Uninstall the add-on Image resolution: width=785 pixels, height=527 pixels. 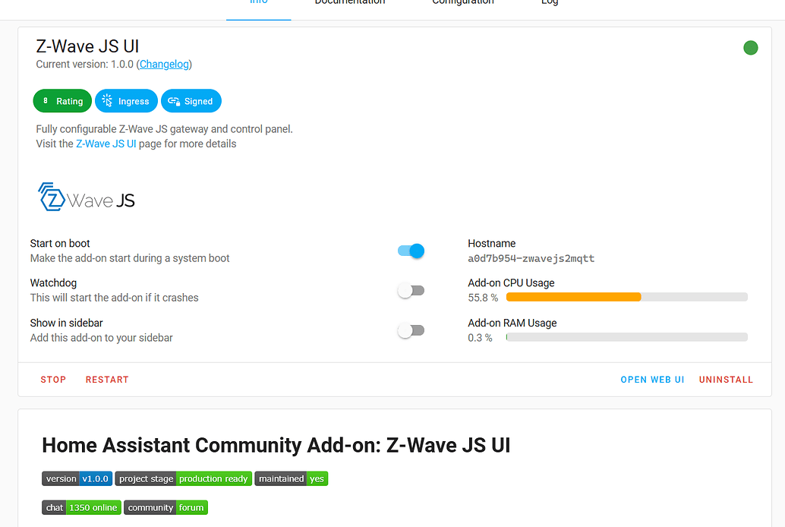pyautogui.click(x=726, y=380)
